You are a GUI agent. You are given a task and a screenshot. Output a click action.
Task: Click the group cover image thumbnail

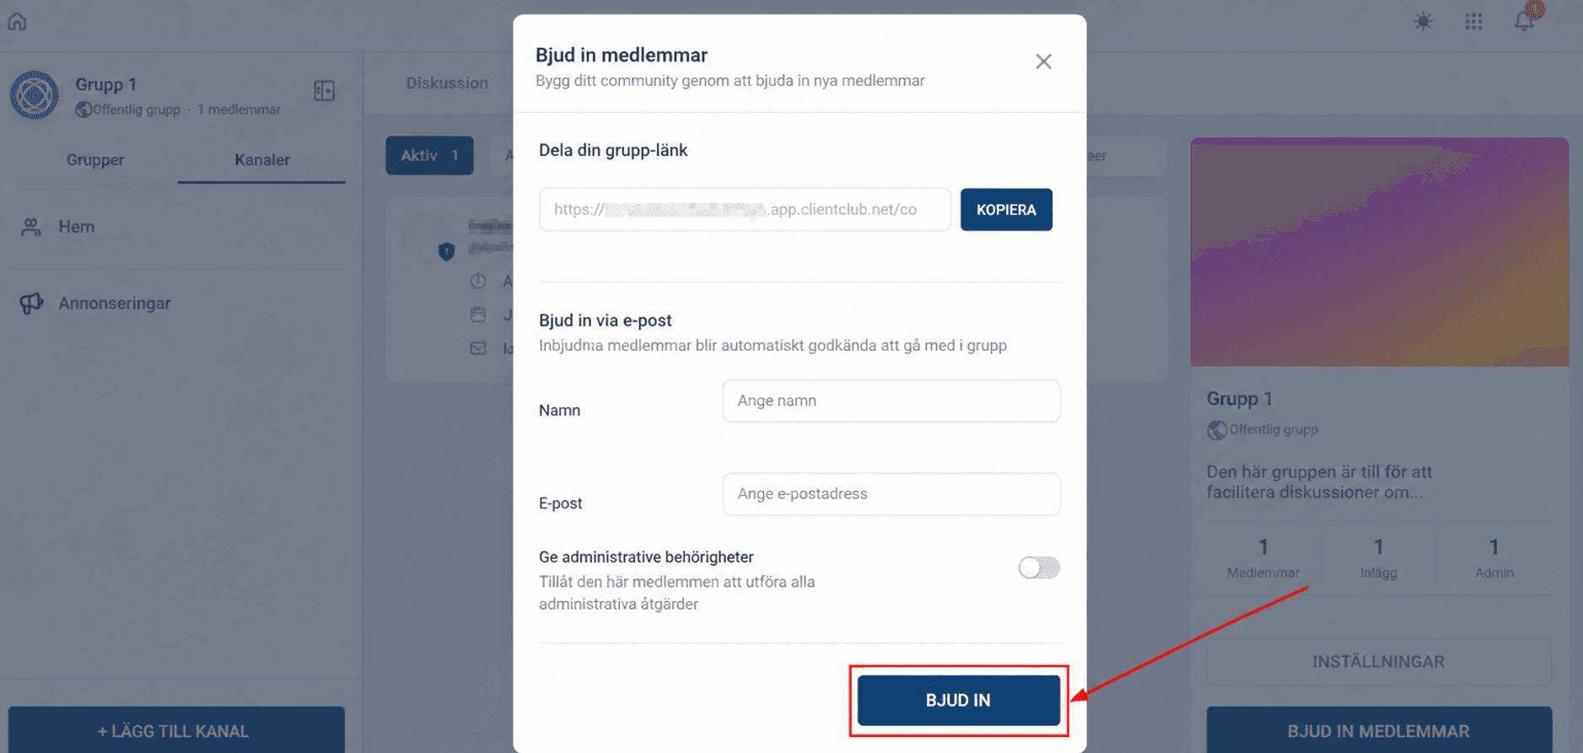pyautogui.click(x=1379, y=252)
